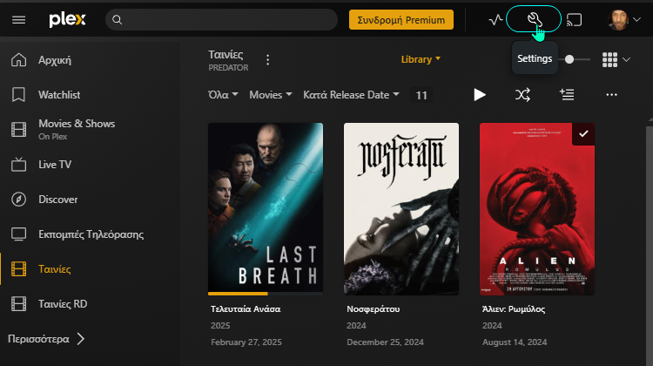
Task: Click Last Breath playback progress bar
Action: click(x=266, y=294)
